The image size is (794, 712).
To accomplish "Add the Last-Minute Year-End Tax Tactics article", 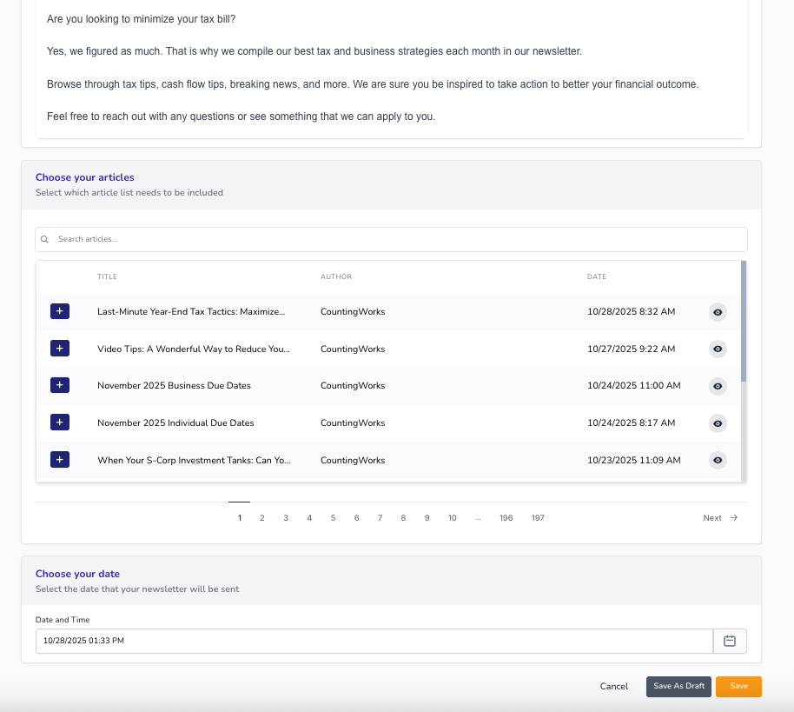I will click(x=59, y=311).
